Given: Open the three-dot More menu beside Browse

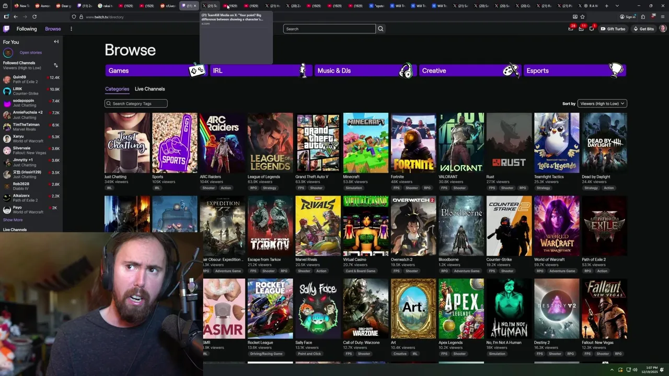Looking at the screenshot, I should tap(71, 29).
